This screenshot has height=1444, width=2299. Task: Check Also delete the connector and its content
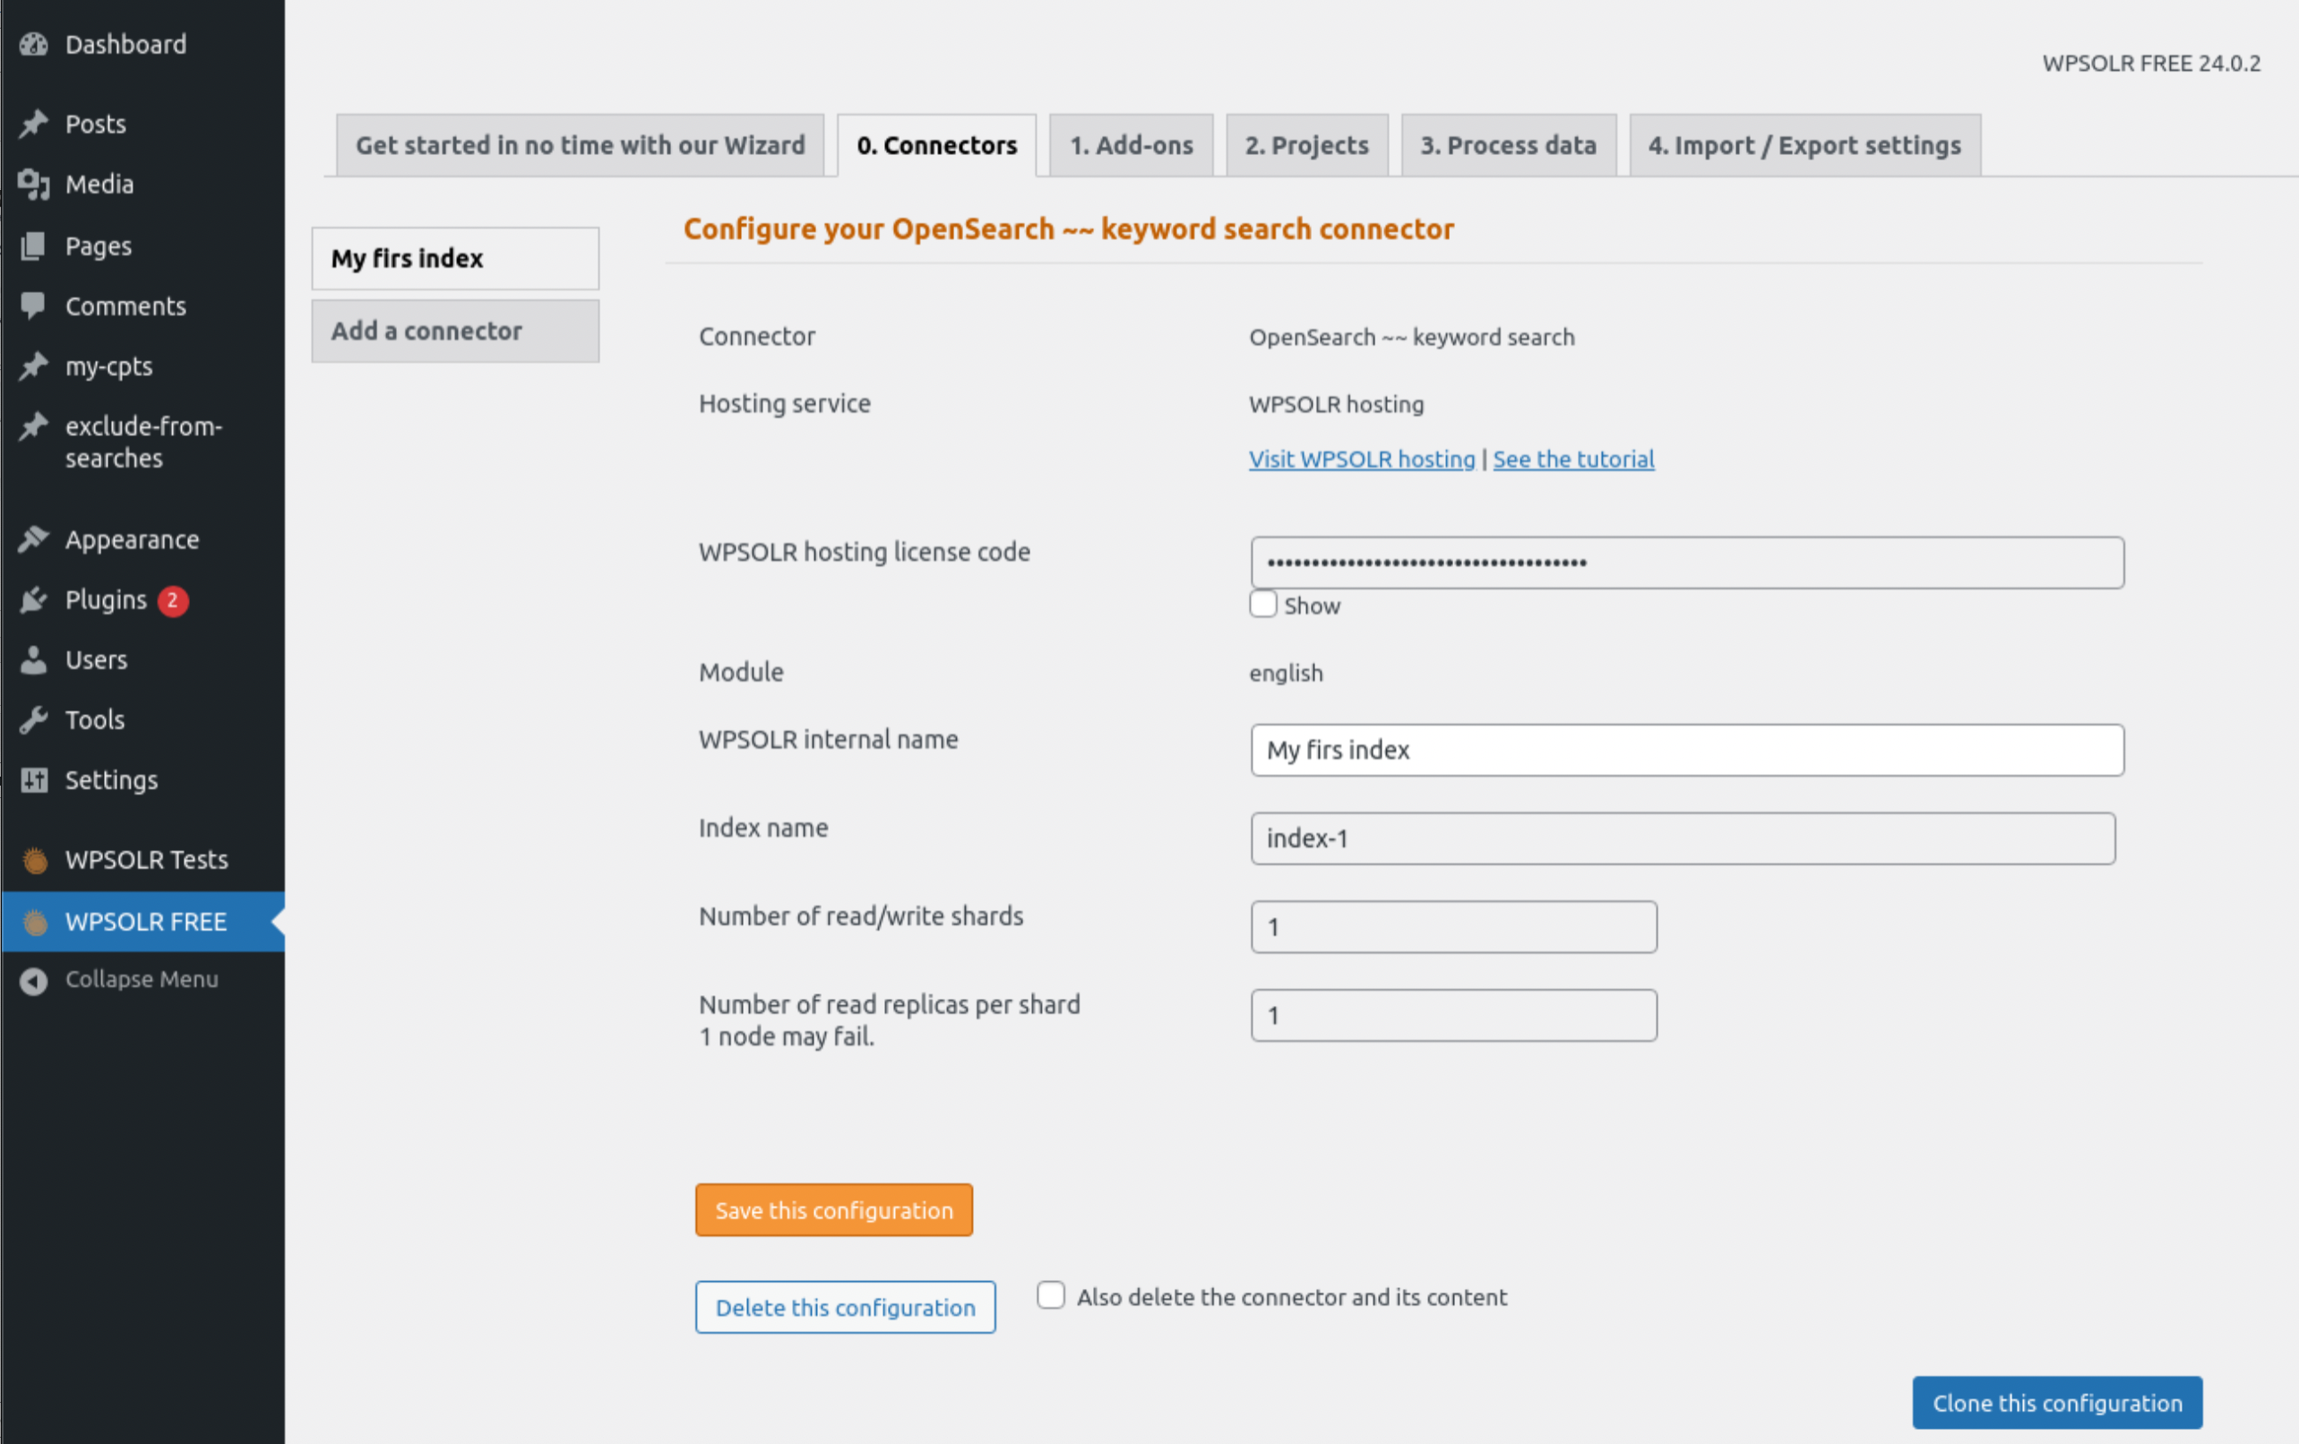pyautogui.click(x=1051, y=1295)
